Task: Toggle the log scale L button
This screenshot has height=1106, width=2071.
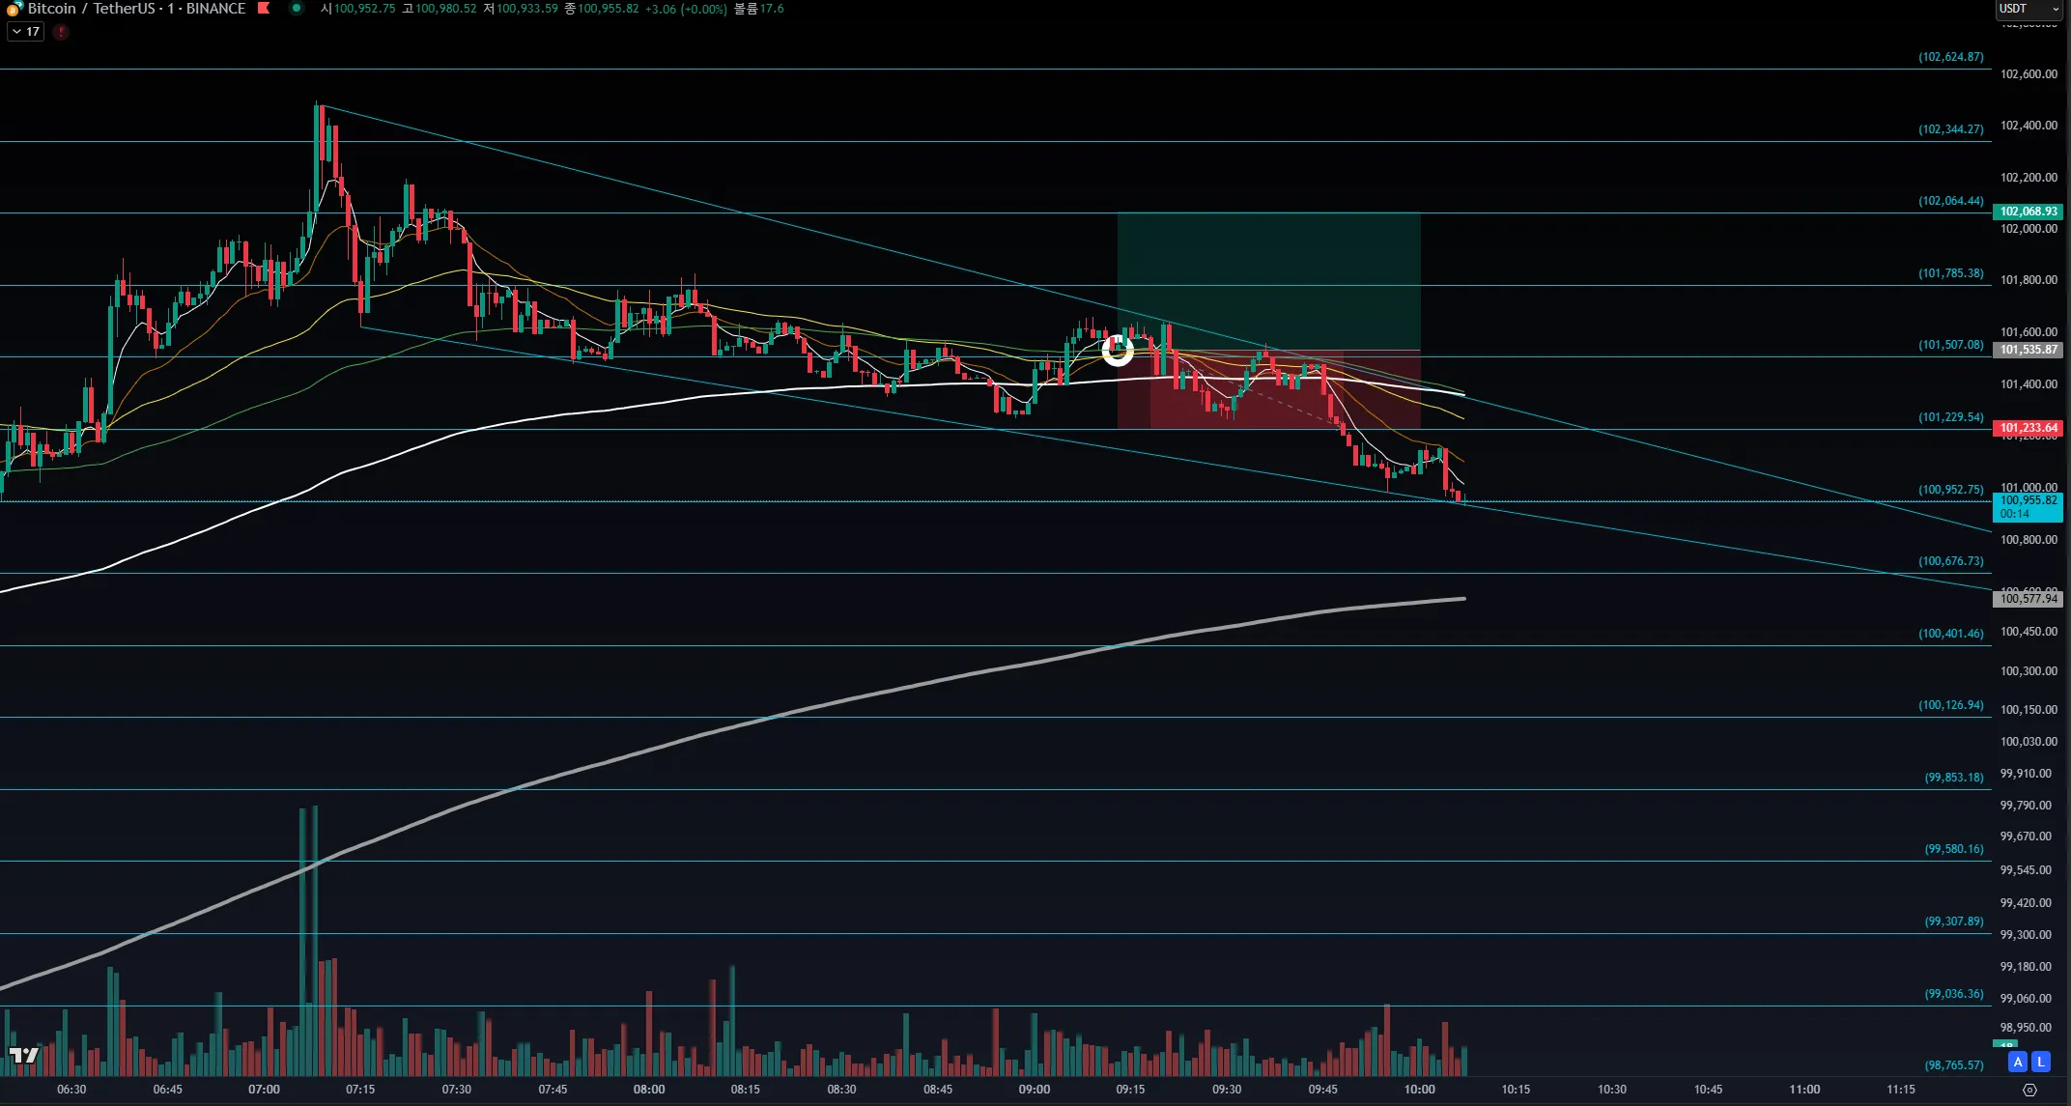Action: [x=2041, y=1062]
